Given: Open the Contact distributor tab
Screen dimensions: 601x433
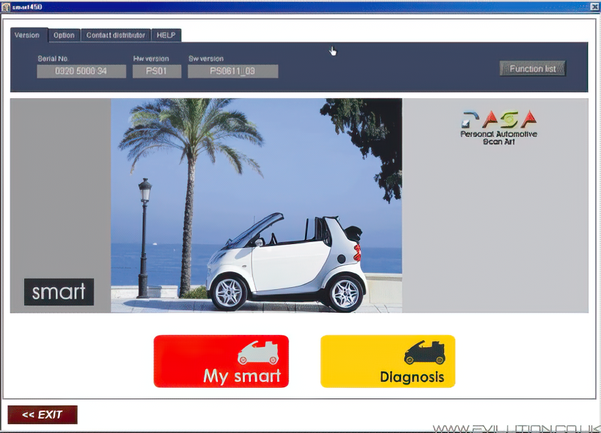Looking at the screenshot, I should pos(116,35).
